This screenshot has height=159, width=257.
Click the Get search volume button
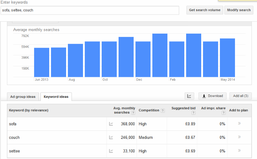pyautogui.click(x=205, y=10)
